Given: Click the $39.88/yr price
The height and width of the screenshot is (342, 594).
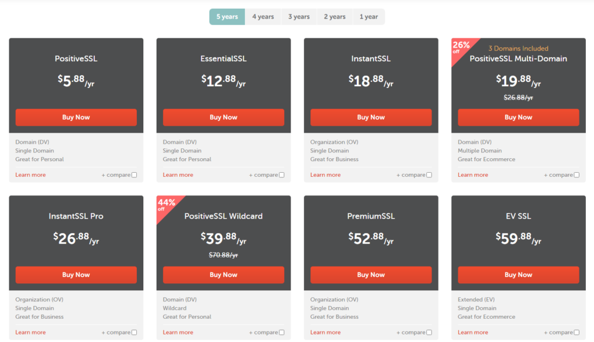Looking at the screenshot, I should tap(223, 238).
